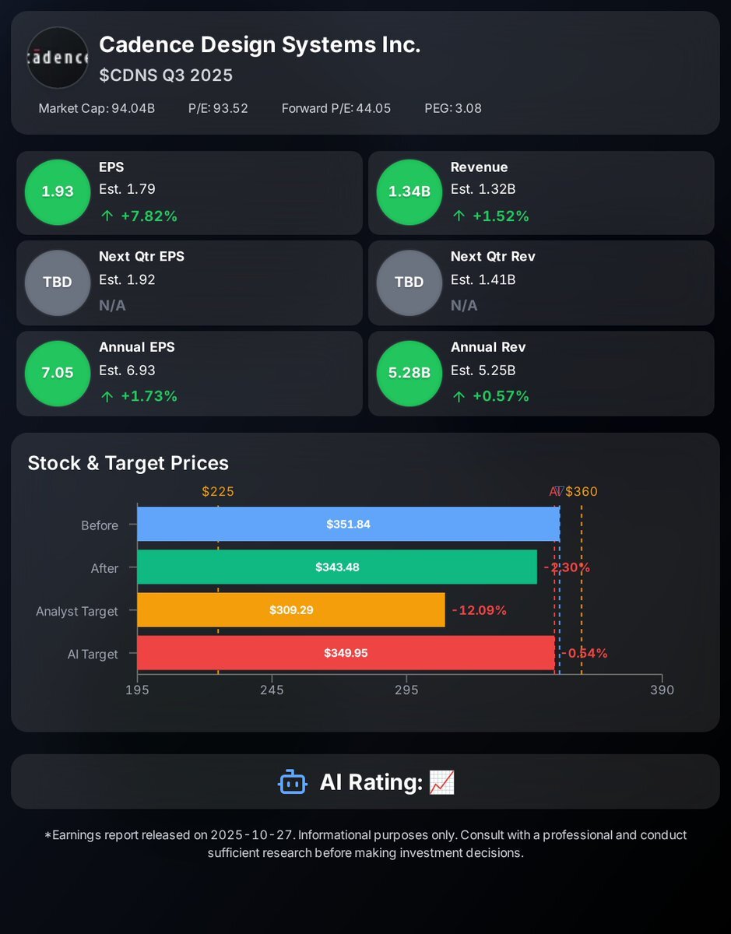The width and height of the screenshot is (731, 934).
Task: Click the Forward P/E value
Action: coord(374,108)
